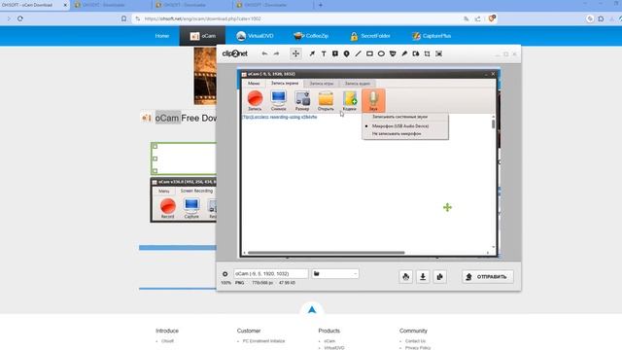This screenshot has width=622, height=350.
Task: Click the browser reload button
Action: [x=20, y=18]
